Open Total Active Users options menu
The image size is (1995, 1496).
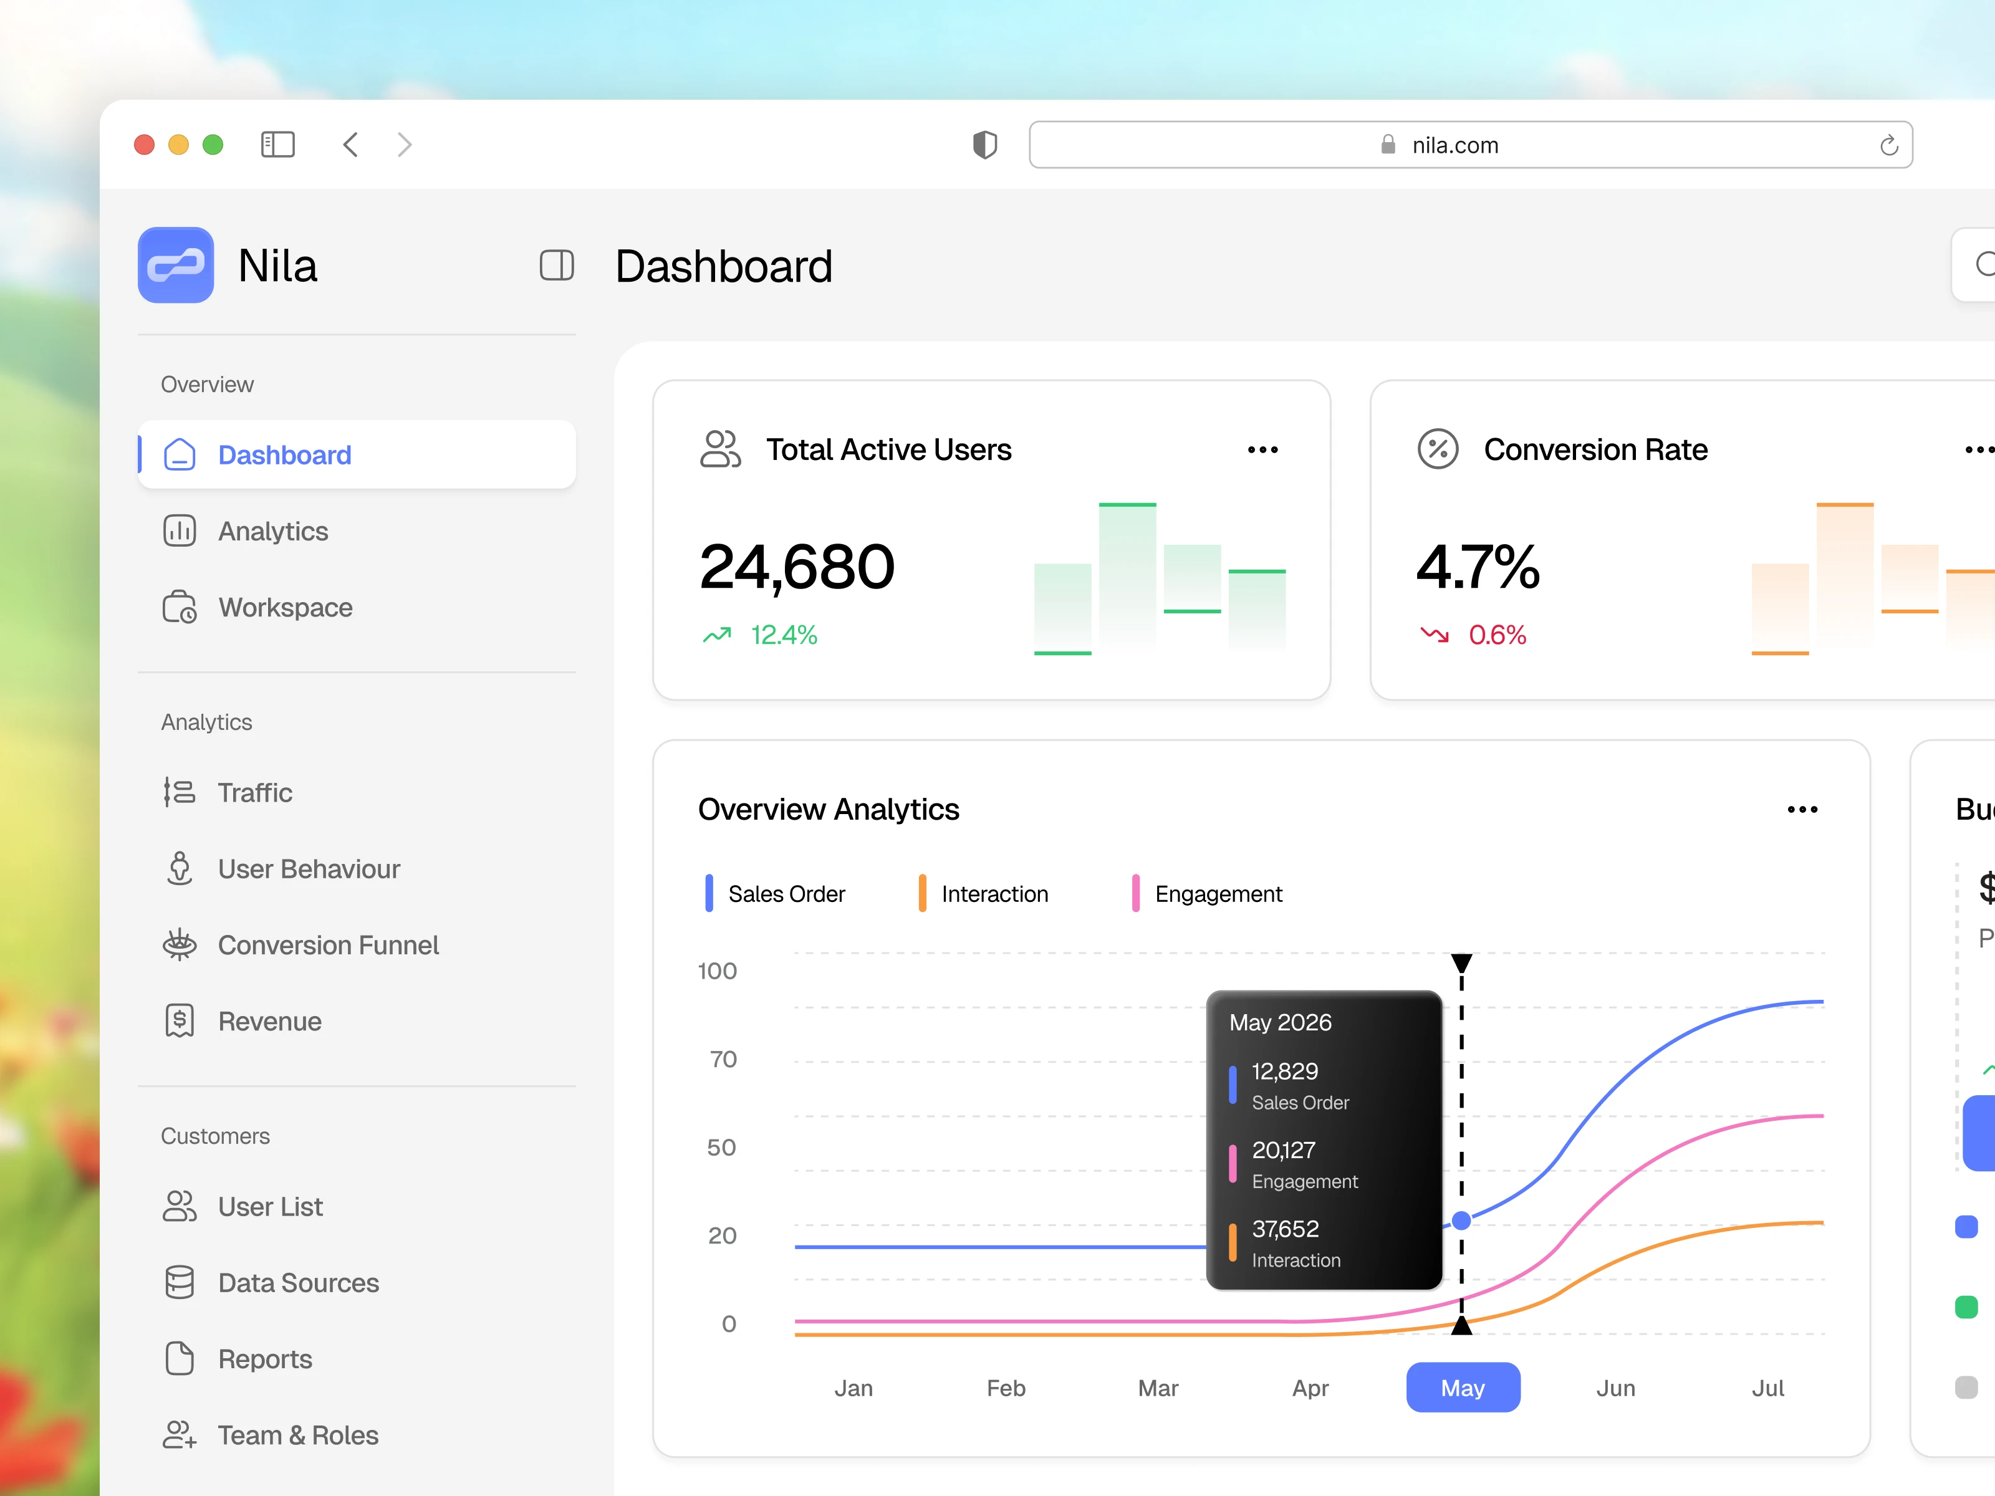click(x=1262, y=450)
